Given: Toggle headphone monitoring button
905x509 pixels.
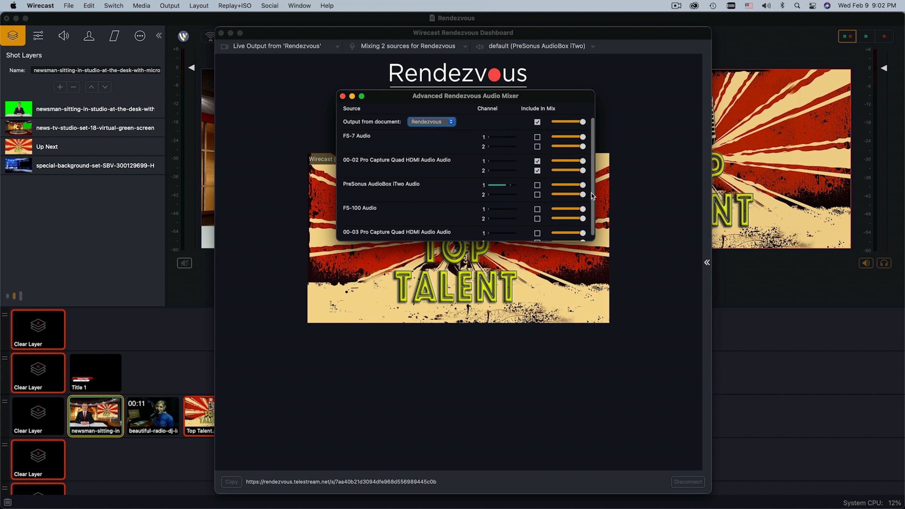Looking at the screenshot, I should point(884,263).
